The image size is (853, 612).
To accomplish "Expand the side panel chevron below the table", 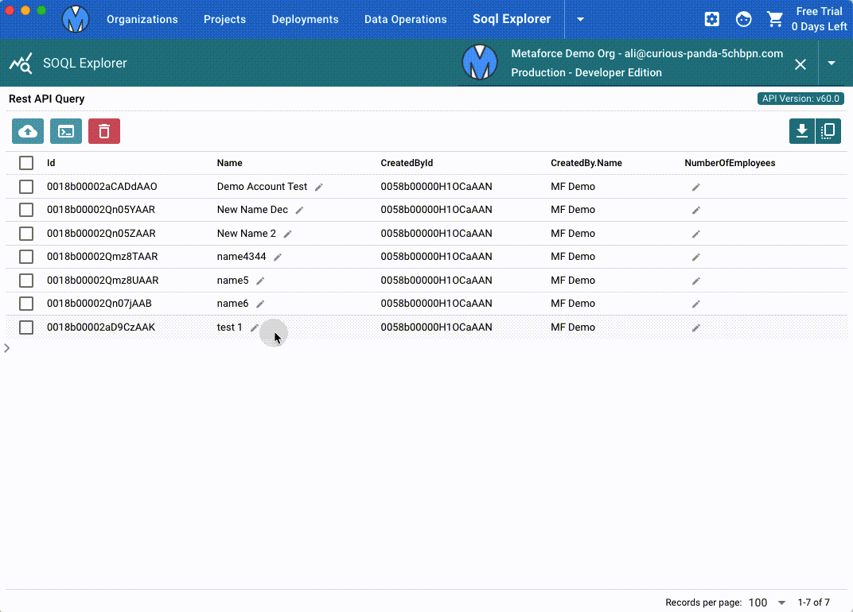I will [7, 348].
